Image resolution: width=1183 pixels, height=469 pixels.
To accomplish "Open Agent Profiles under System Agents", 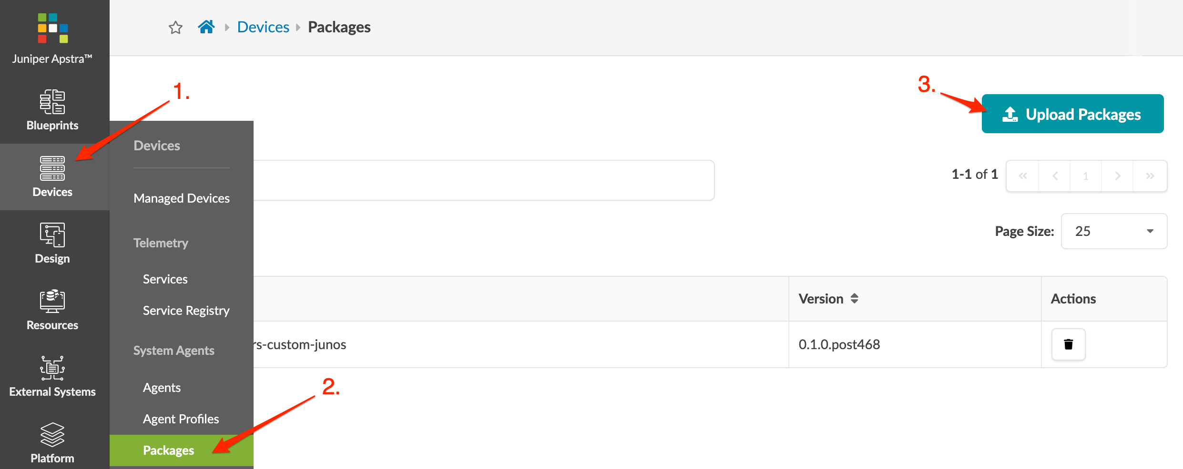I will tap(181, 419).
